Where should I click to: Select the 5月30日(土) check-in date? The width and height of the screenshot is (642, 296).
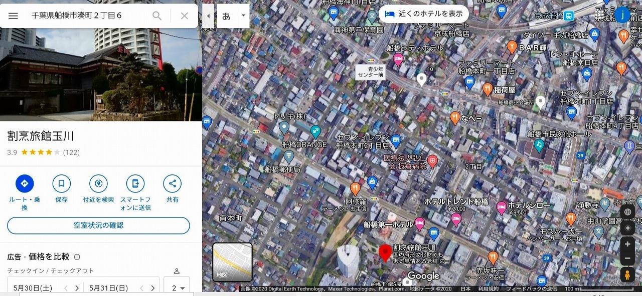tap(33, 288)
